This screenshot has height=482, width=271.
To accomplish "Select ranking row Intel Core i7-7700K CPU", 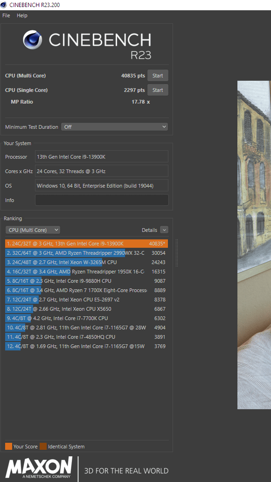I will point(87,318).
